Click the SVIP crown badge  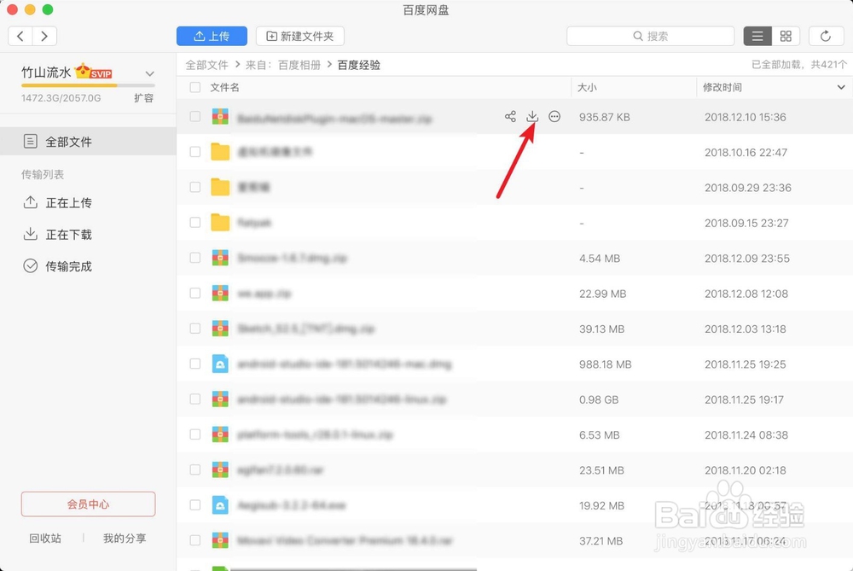coord(94,72)
